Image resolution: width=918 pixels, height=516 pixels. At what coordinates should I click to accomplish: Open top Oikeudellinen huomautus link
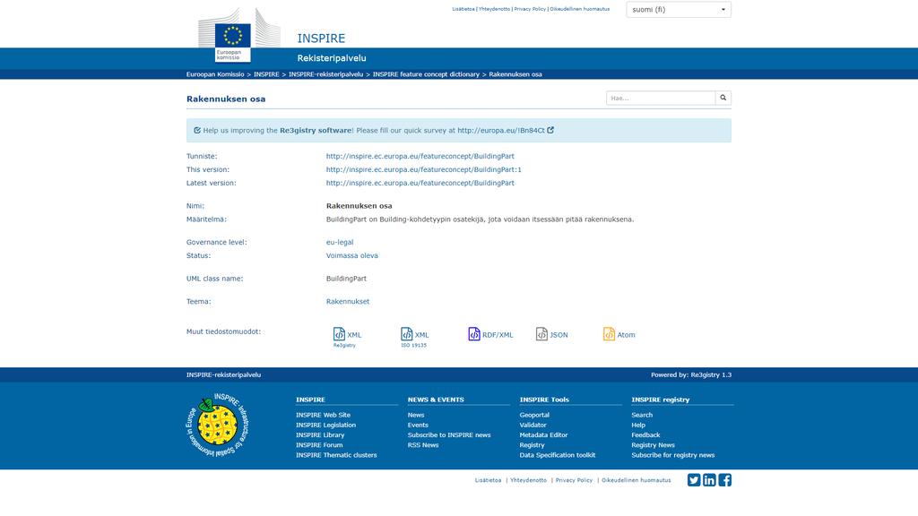(x=580, y=9)
